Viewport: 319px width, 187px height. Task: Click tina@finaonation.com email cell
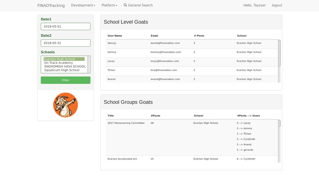tap(164, 70)
